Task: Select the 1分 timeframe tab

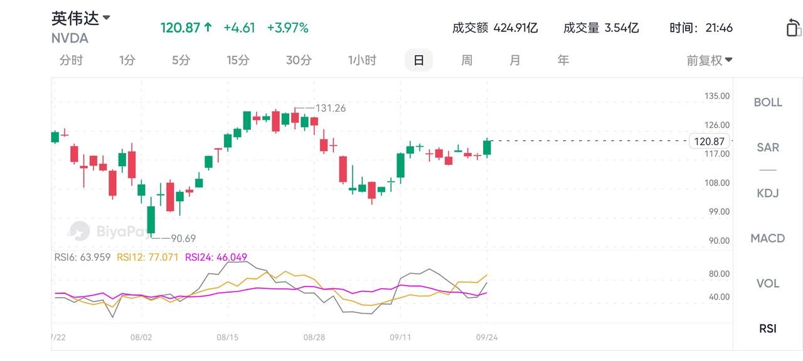Action: point(127,60)
